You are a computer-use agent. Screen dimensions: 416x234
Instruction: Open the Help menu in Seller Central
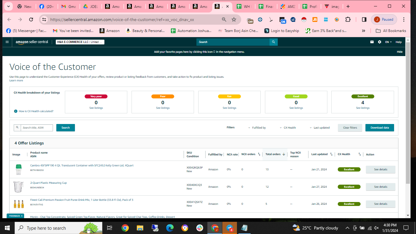click(399, 42)
